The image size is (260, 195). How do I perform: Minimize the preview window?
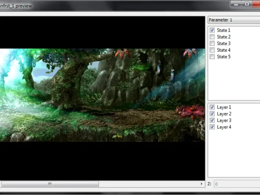click(236, 4)
